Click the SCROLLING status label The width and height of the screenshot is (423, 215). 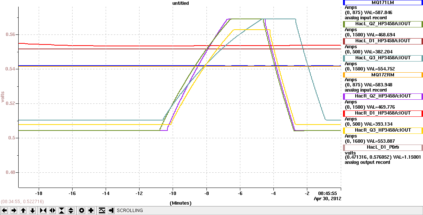pos(130,211)
